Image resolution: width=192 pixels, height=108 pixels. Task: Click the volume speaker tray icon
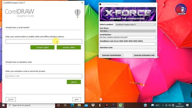coord(169,105)
